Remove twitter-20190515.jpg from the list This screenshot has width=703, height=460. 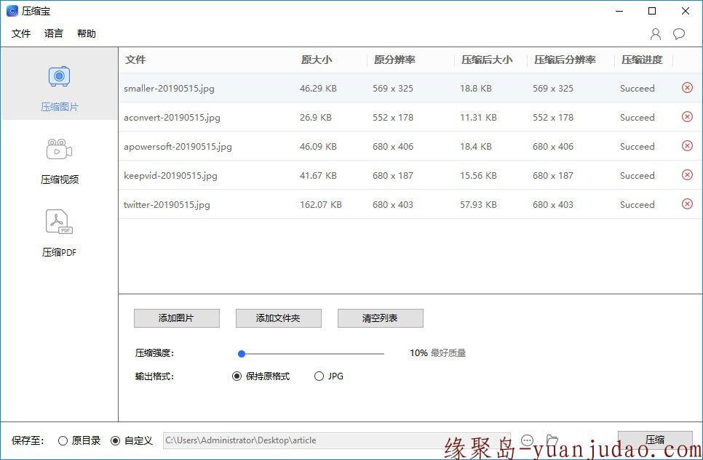coord(687,204)
